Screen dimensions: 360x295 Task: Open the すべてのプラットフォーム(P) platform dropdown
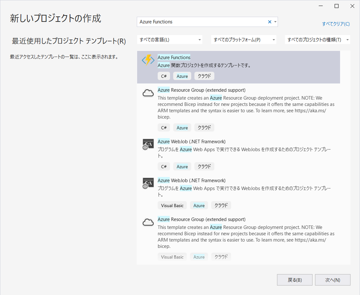pos(244,40)
